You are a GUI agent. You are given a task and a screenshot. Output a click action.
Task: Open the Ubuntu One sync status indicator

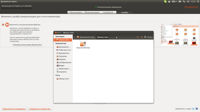pyautogui.click(x=165, y=1)
